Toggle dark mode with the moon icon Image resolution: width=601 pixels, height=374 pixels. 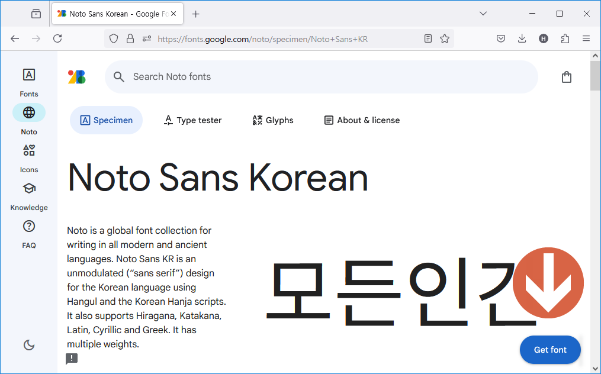(29, 345)
